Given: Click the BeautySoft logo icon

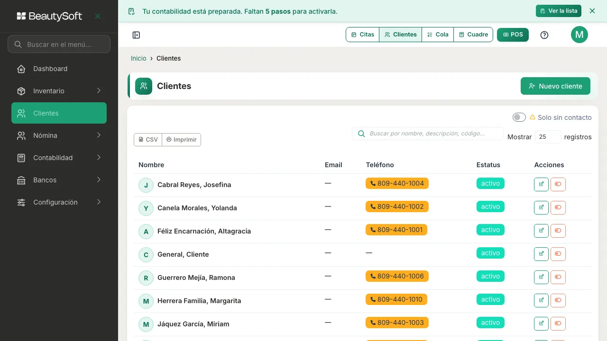Looking at the screenshot, I should click(21, 16).
